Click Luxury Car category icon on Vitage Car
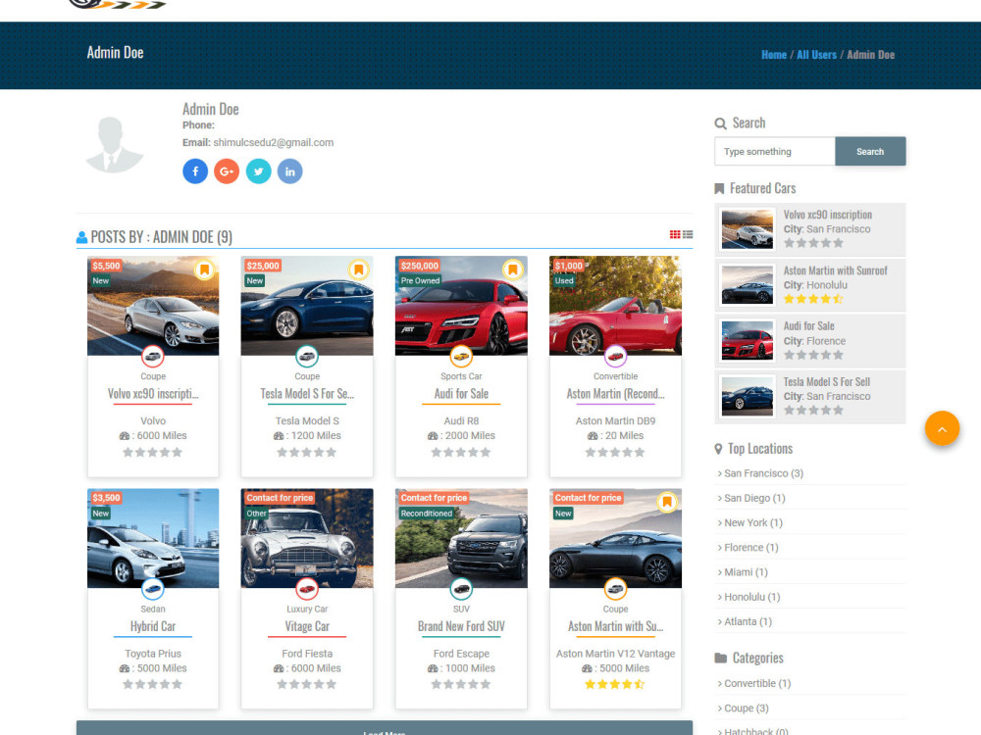 click(x=306, y=589)
